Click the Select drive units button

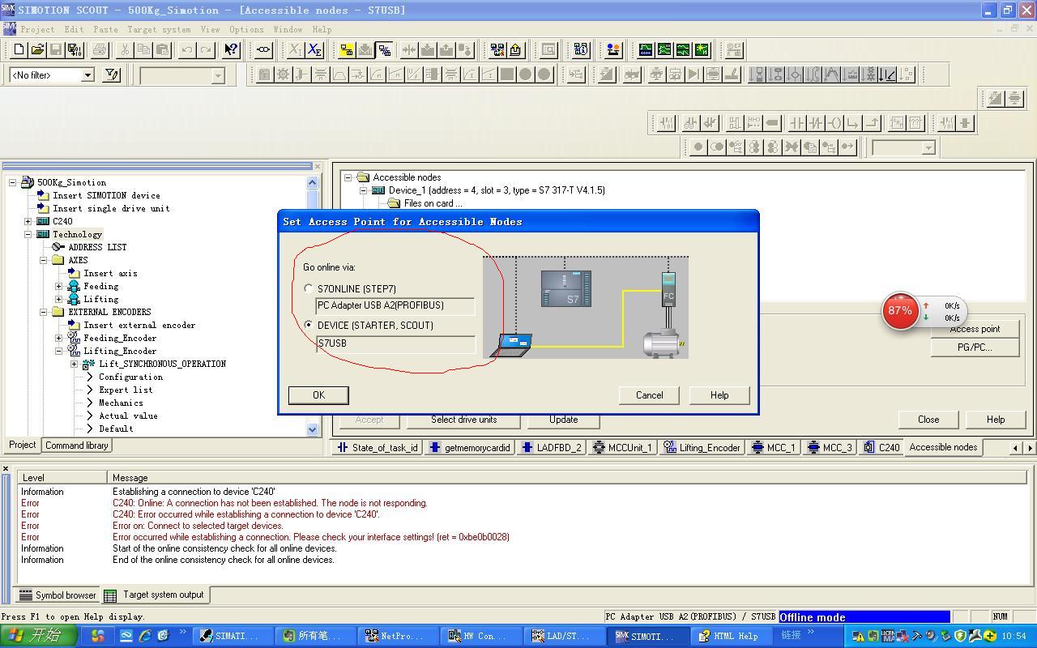tap(464, 420)
